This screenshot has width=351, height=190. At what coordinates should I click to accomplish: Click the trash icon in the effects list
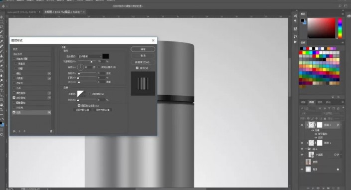tap(51, 131)
